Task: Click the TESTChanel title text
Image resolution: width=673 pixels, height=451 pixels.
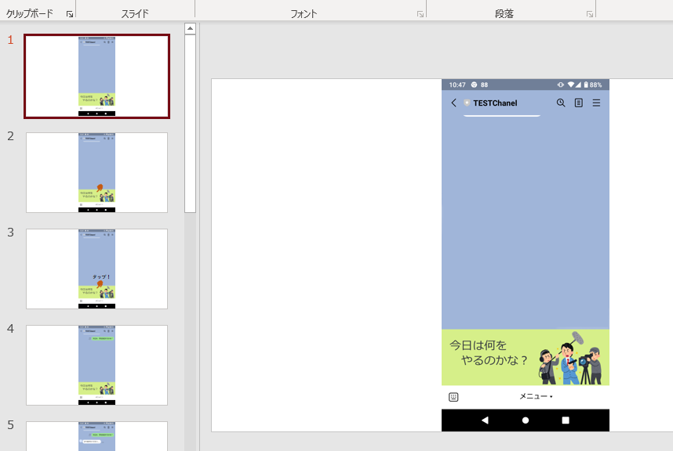Action: pyautogui.click(x=495, y=103)
